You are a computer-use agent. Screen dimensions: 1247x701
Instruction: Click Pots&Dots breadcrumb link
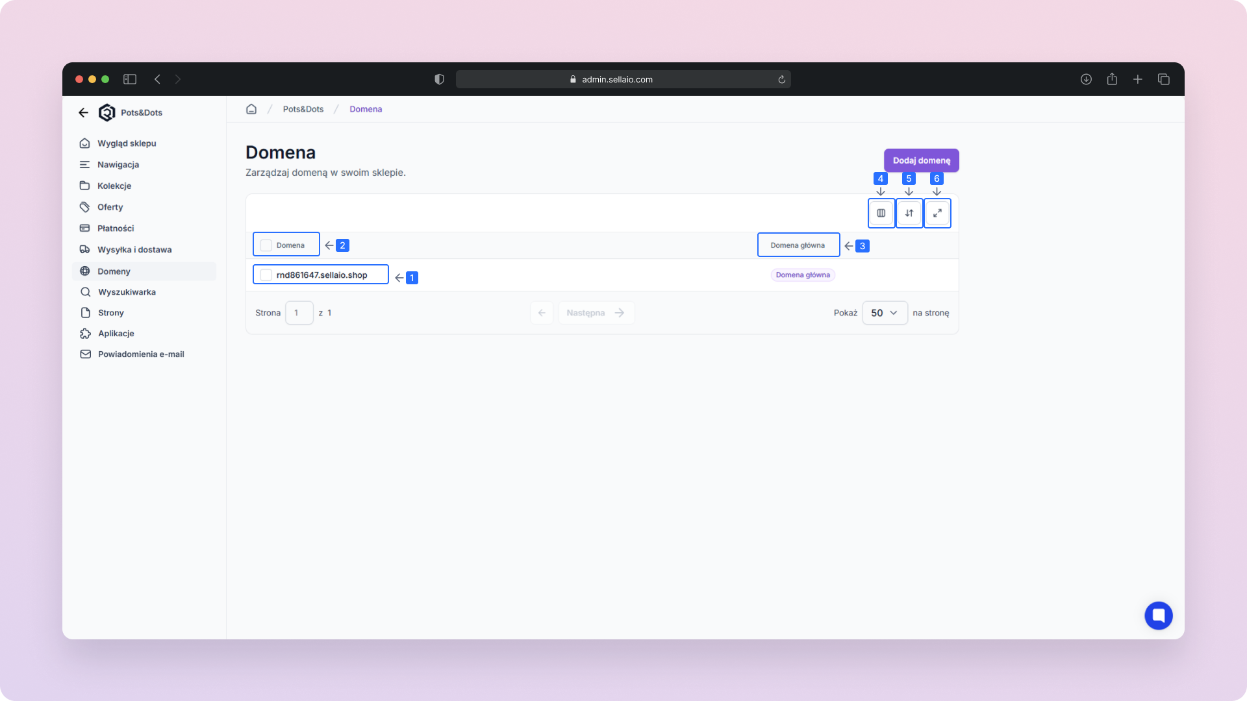tap(303, 109)
